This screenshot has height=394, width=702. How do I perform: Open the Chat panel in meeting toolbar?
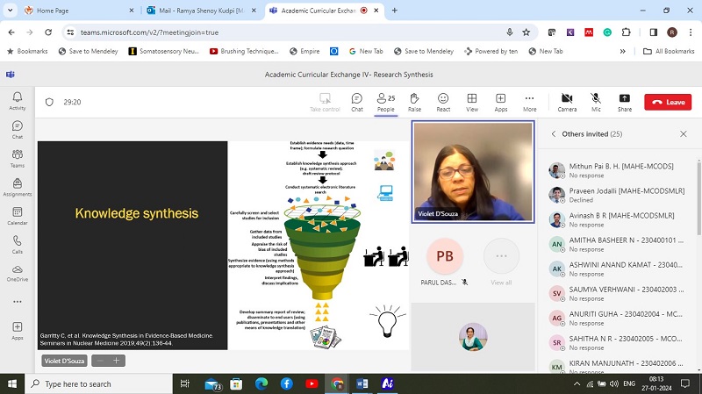point(356,102)
